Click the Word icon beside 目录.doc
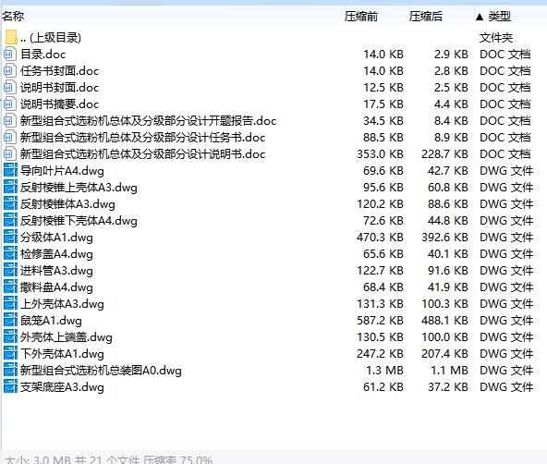547x464 pixels. point(10,55)
